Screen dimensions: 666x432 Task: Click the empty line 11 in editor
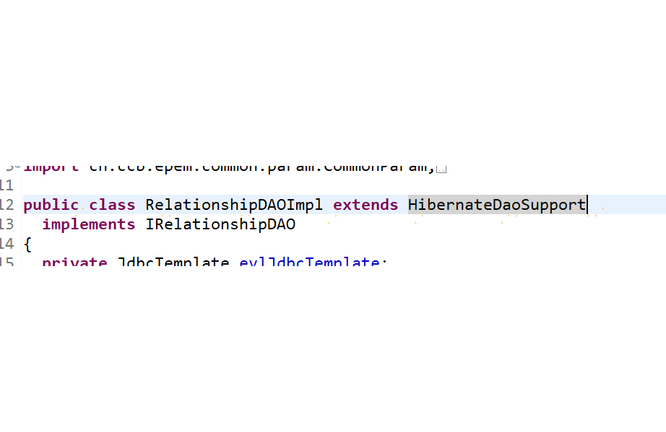(340, 185)
